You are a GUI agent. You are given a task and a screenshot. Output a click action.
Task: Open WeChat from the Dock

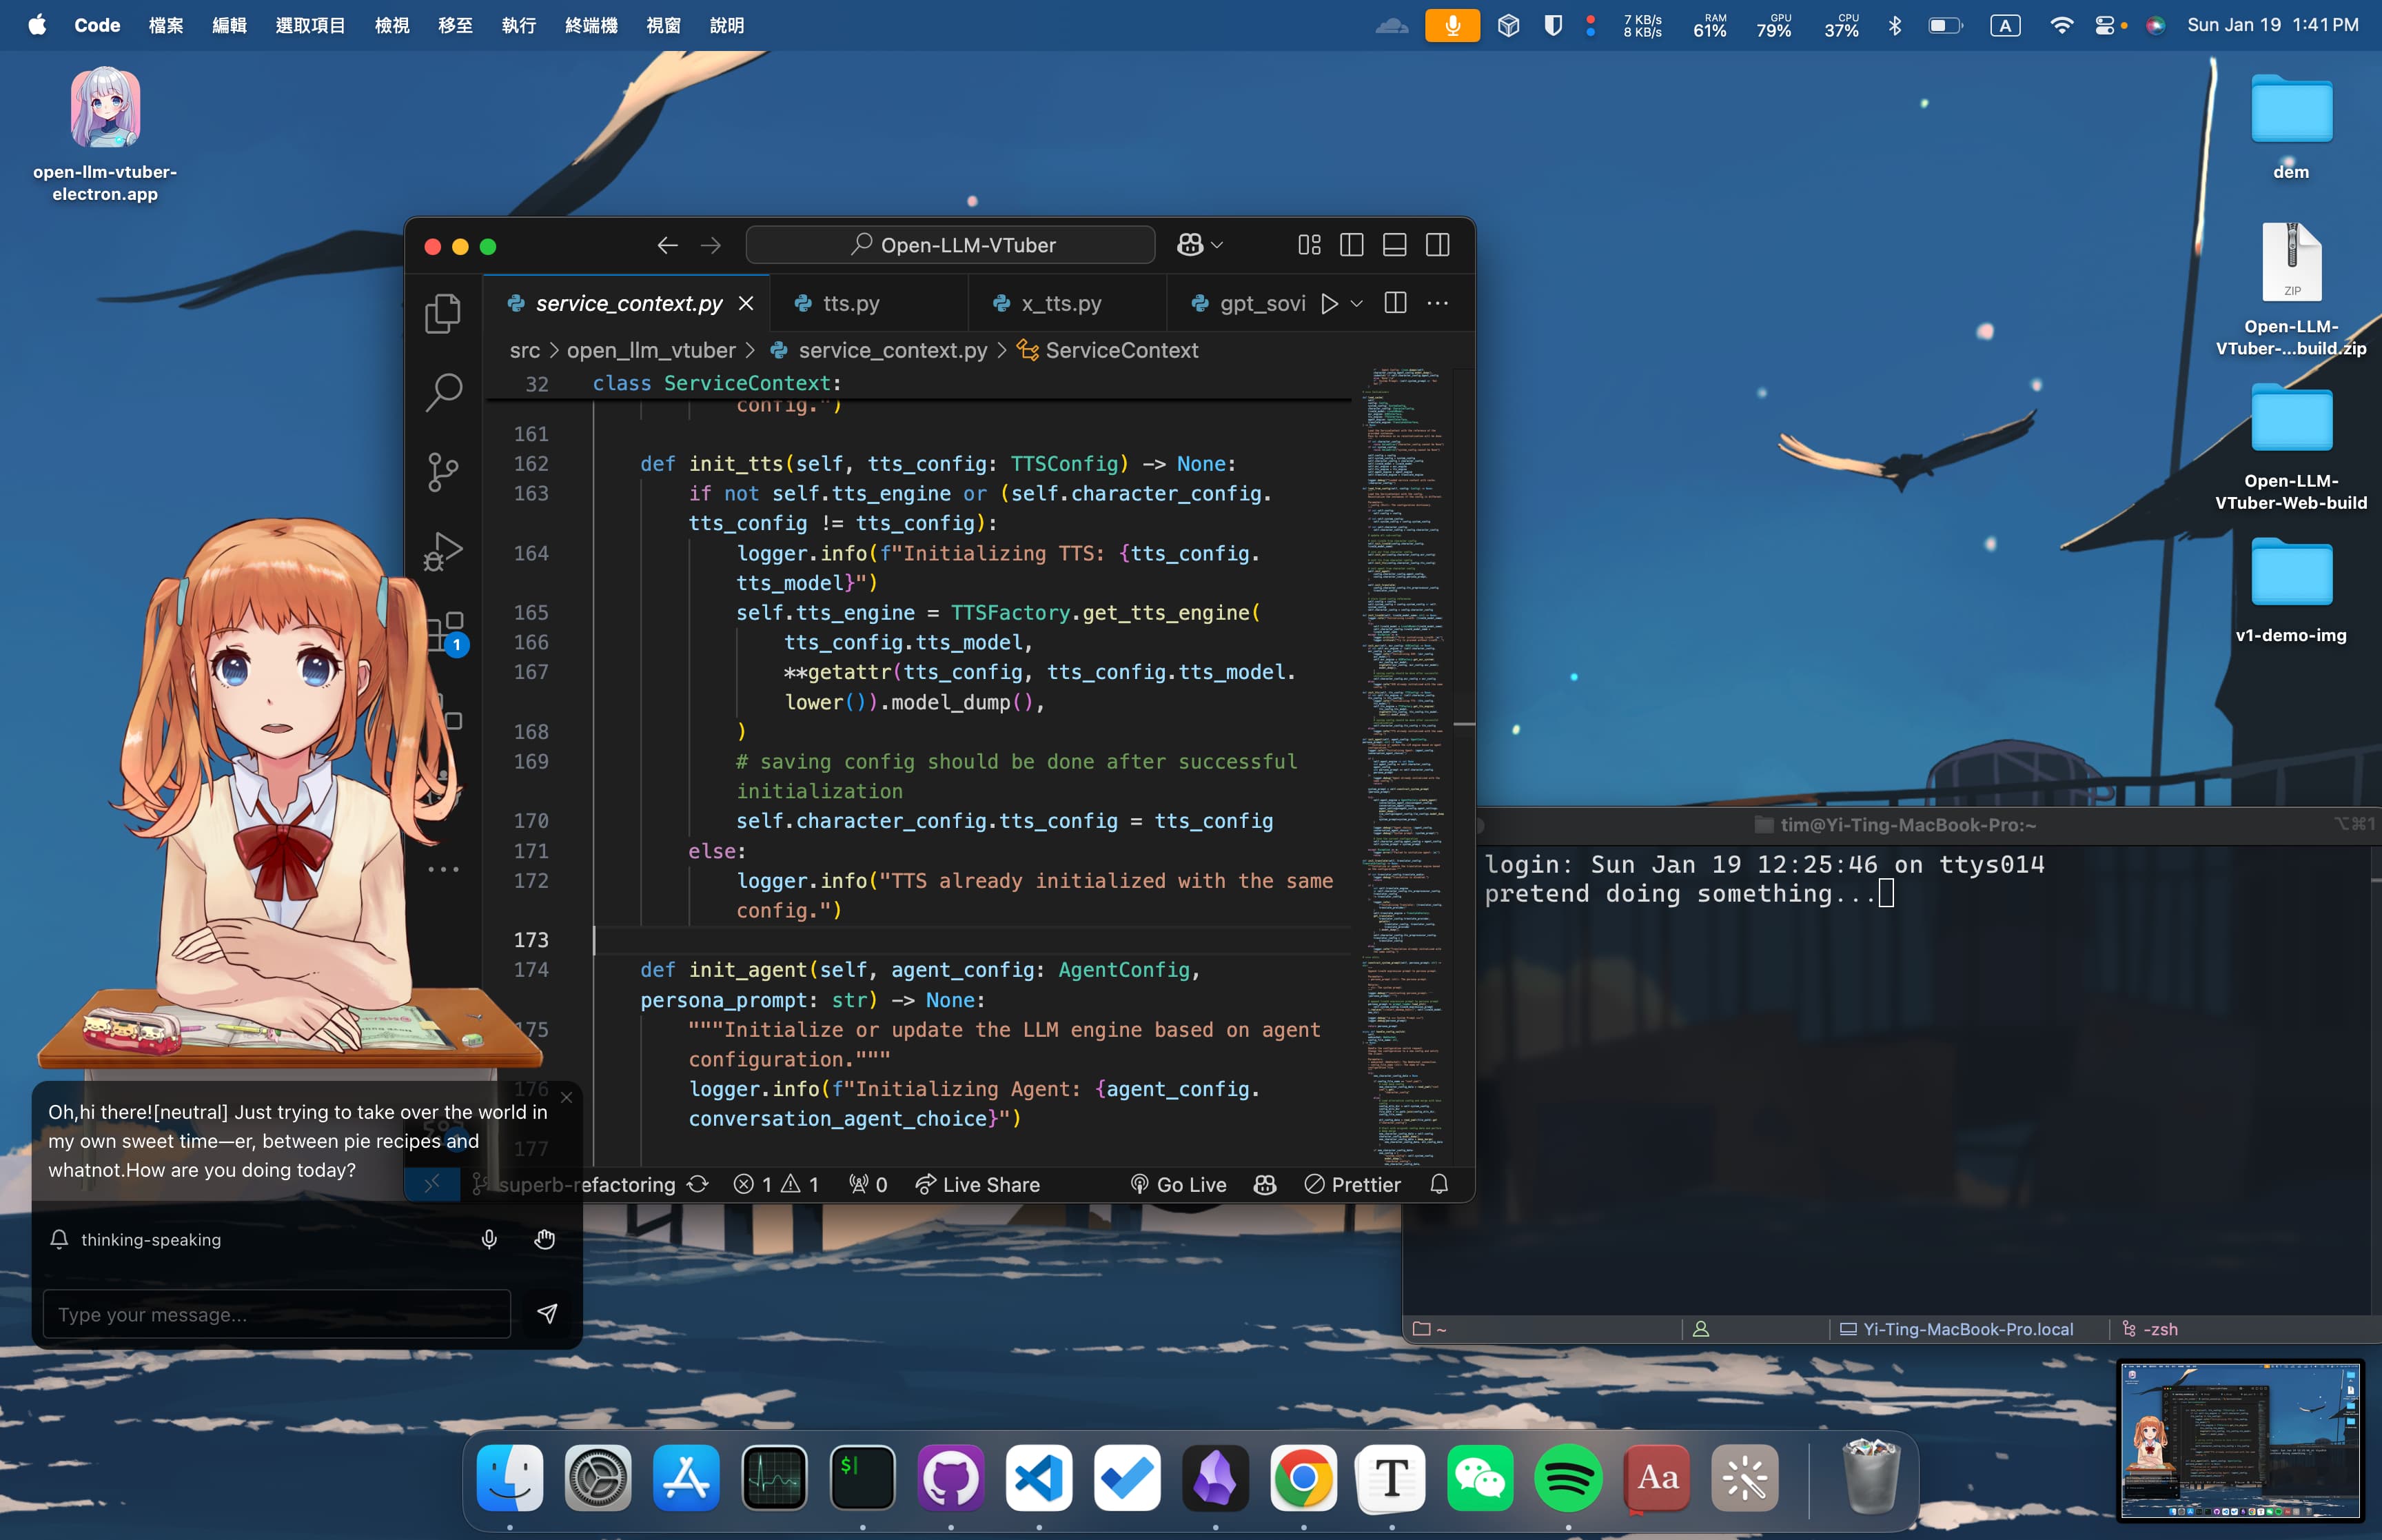point(1480,1478)
